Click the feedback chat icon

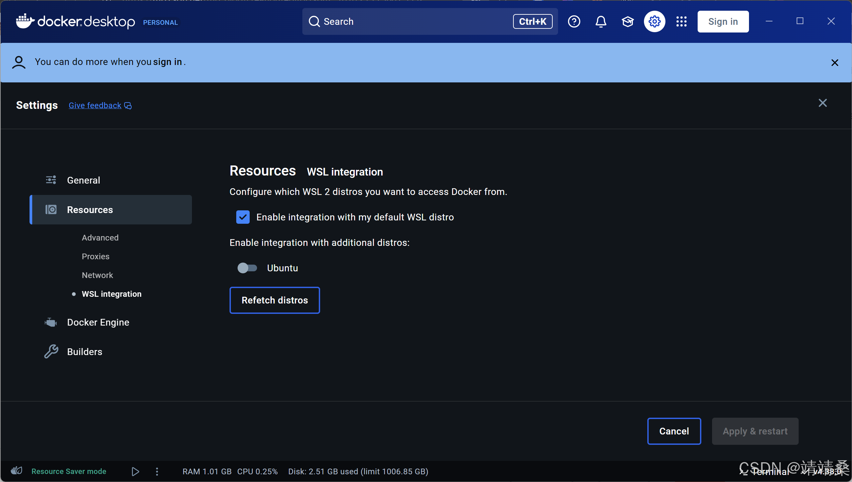click(128, 106)
